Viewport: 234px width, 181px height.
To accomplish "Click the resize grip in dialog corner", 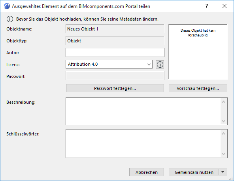I will (x=231, y=178).
